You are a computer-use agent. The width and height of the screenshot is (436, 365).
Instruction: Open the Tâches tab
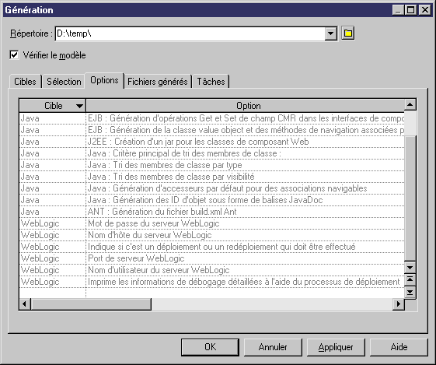tap(211, 82)
